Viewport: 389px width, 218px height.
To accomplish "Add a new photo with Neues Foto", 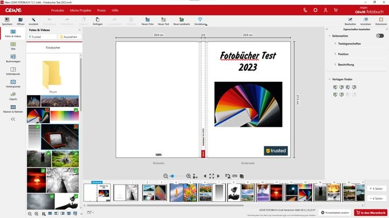I will pos(147,19).
